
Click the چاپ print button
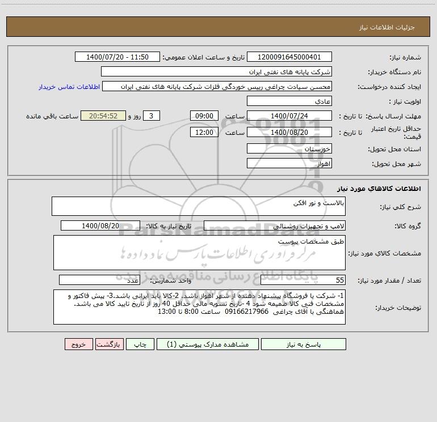coord(140,344)
